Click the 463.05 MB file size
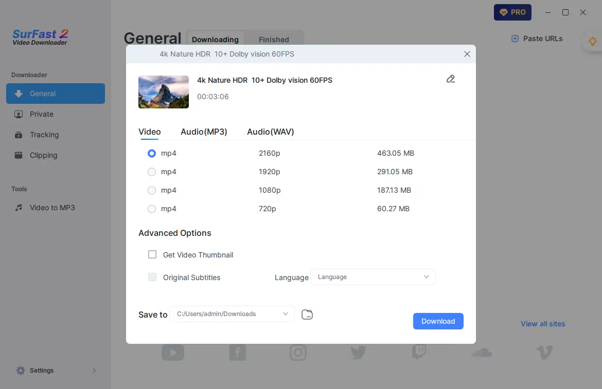The width and height of the screenshot is (602, 389). tap(396, 153)
